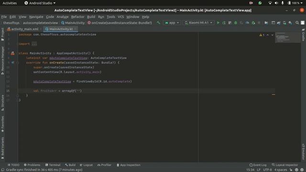Screen dimensions: 306x172
Task: Click the Profile app icon
Action: [247, 23]
